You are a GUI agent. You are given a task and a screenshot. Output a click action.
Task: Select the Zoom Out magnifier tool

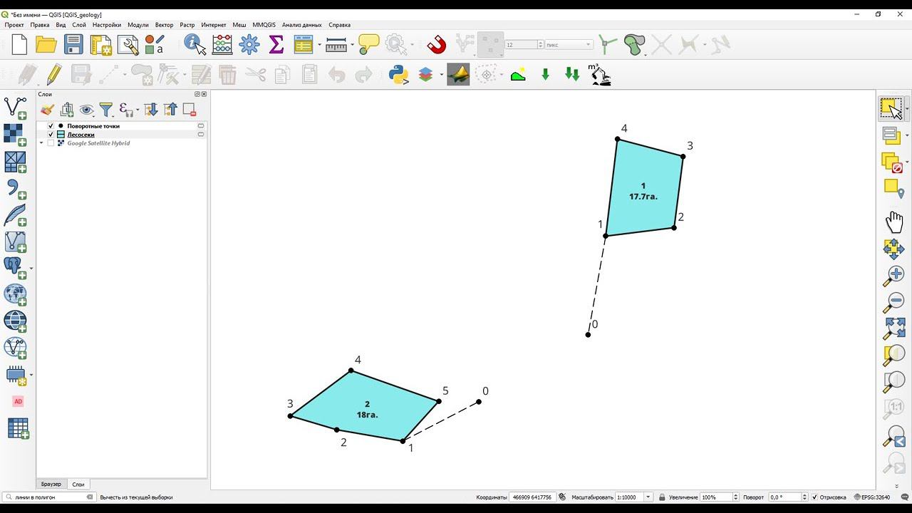[x=893, y=301]
